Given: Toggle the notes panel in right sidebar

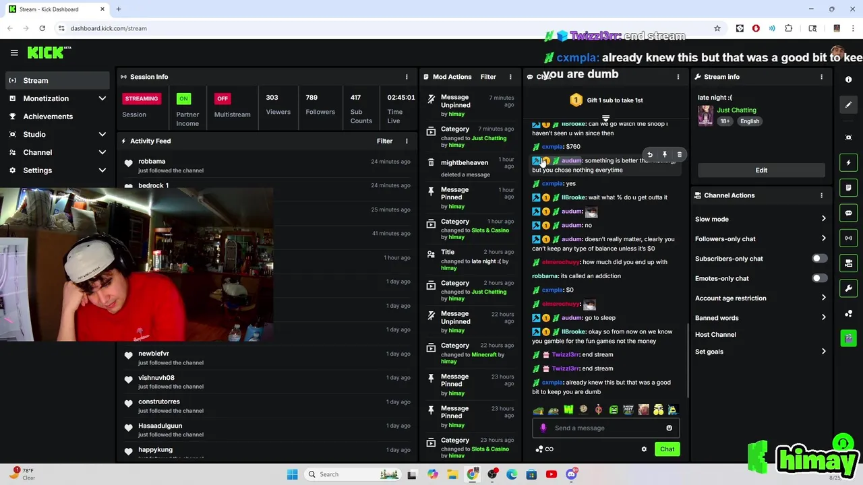Looking at the screenshot, I should pyautogui.click(x=848, y=187).
